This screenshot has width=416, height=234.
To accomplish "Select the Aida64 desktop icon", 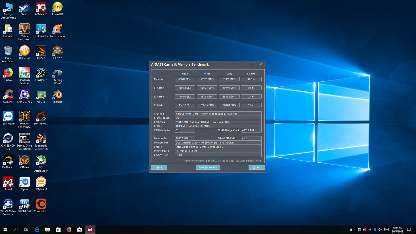I will [x=8, y=184].
